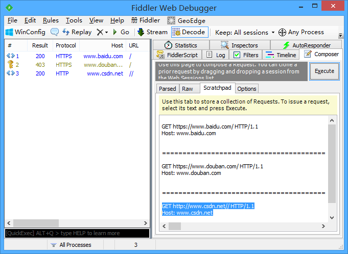Select the Composer tab
Image resolution: width=348 pixels, height=254 pixels.
321,54
